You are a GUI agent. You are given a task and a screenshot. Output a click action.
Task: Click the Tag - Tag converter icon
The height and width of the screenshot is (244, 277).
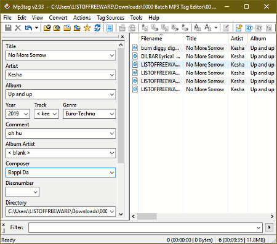point(185,28)
